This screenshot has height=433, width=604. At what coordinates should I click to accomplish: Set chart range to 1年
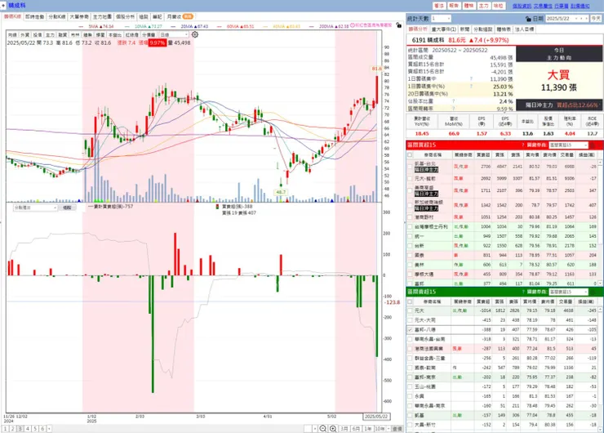(368, 428)
